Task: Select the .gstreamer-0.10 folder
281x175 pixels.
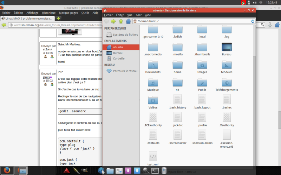Action: pyautogui.click(x=153, y=32)
